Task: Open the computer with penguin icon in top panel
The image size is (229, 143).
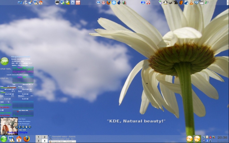Action: click(x=35, y=3)
